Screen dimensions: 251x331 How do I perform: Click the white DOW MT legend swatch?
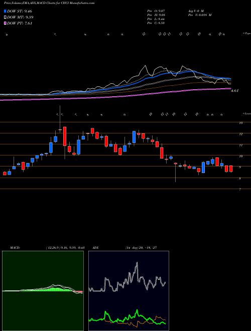(x=5, y=18)
